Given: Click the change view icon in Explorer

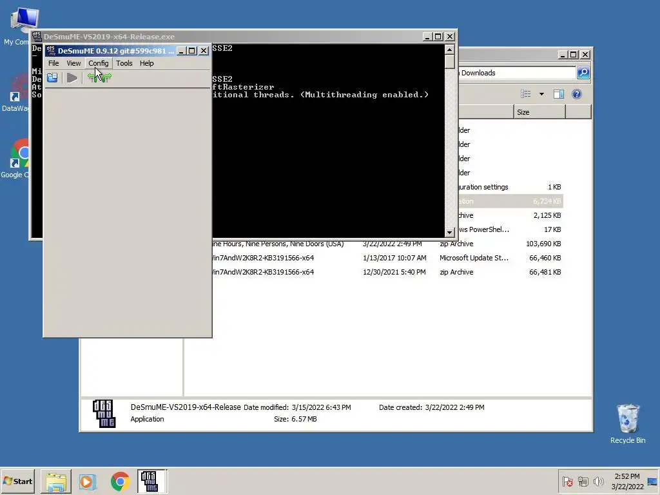Looking at the screenshot, I should (x=526, y=94).
